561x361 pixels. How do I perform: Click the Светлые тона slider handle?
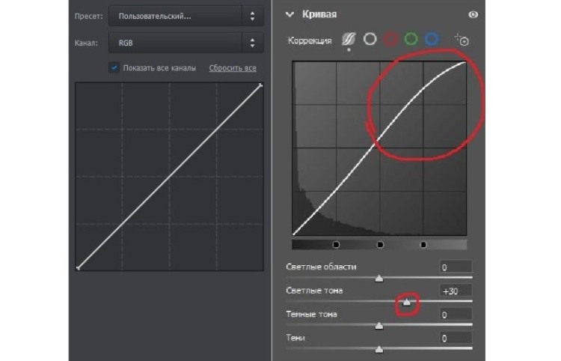[x=406, y=302]
